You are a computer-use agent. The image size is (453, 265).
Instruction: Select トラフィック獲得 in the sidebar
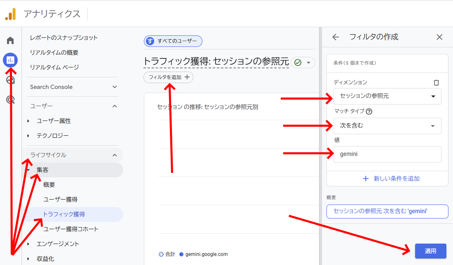[64, 214]
